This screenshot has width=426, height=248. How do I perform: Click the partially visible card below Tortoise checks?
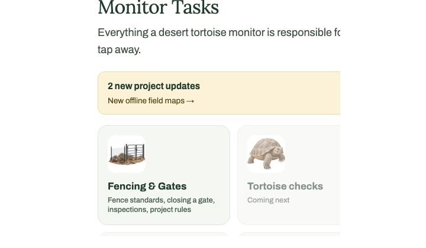click(289, 234)
